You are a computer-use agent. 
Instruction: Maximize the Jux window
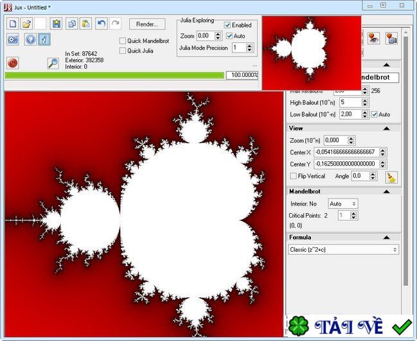point(383,5)
